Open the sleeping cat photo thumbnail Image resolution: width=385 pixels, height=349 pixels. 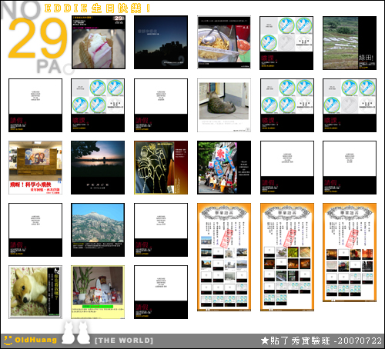(224, 105)
